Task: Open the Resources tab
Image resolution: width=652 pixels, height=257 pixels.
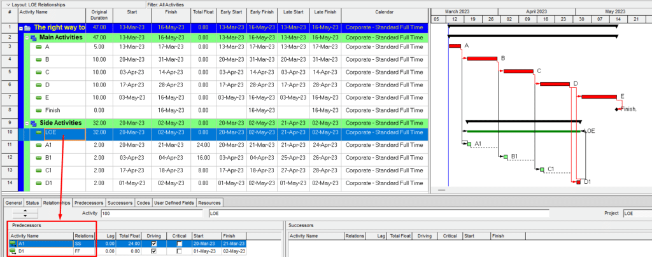Action: pyautogui.click(x=209, y=203)
